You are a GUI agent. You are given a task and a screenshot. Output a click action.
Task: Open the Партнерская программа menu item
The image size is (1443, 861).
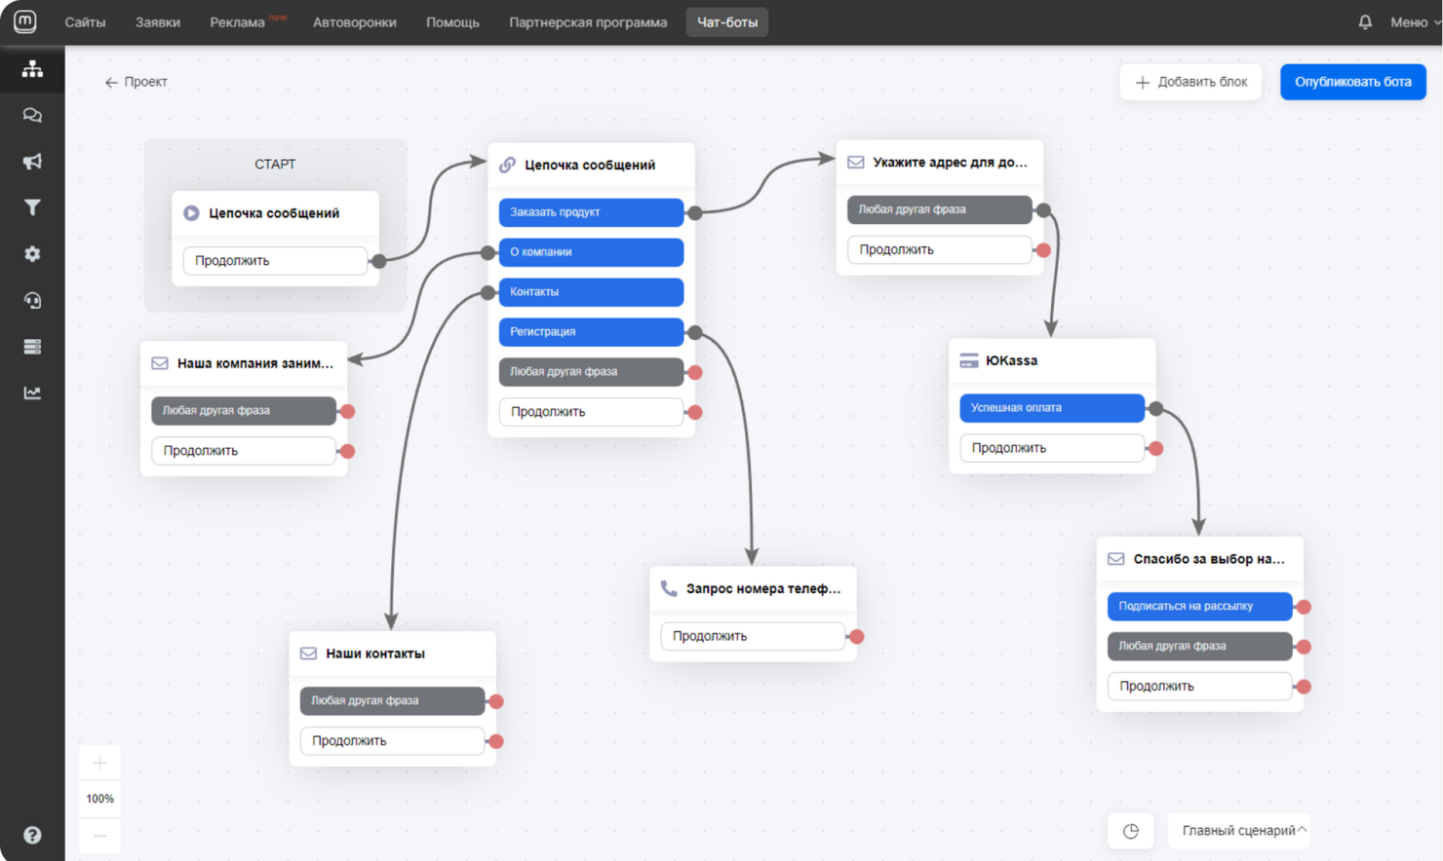[x=588, y=22]
